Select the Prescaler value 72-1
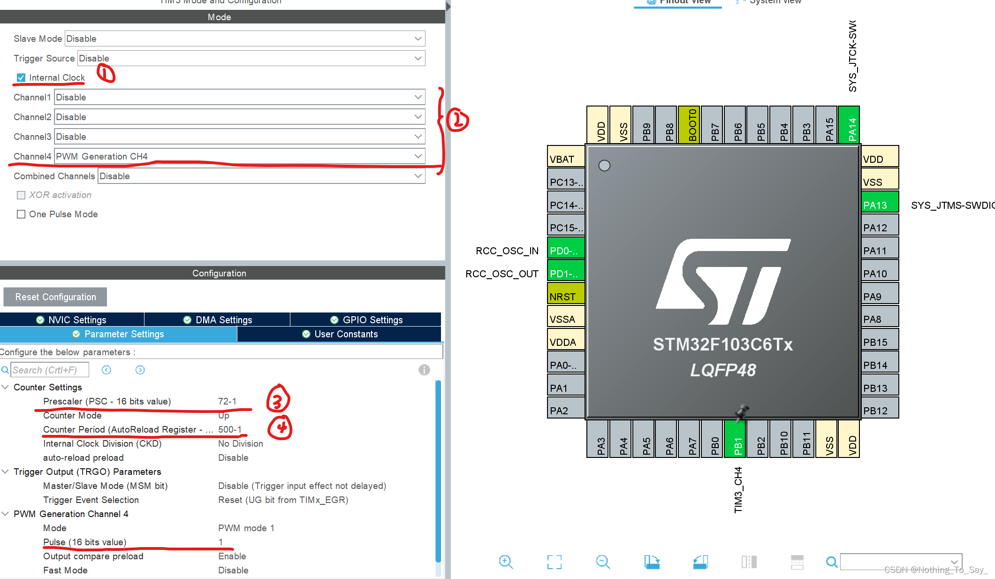 [x=227, y=401]
